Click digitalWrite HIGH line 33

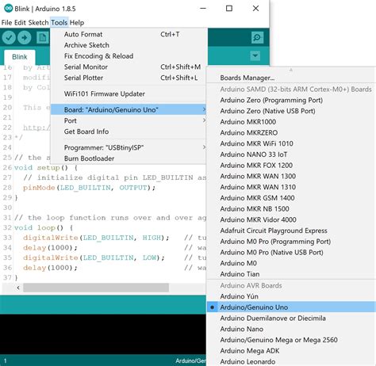coord(96,238)
